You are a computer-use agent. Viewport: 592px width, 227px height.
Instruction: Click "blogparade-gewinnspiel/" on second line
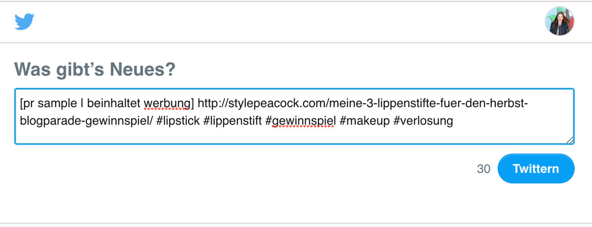[86, 120]
